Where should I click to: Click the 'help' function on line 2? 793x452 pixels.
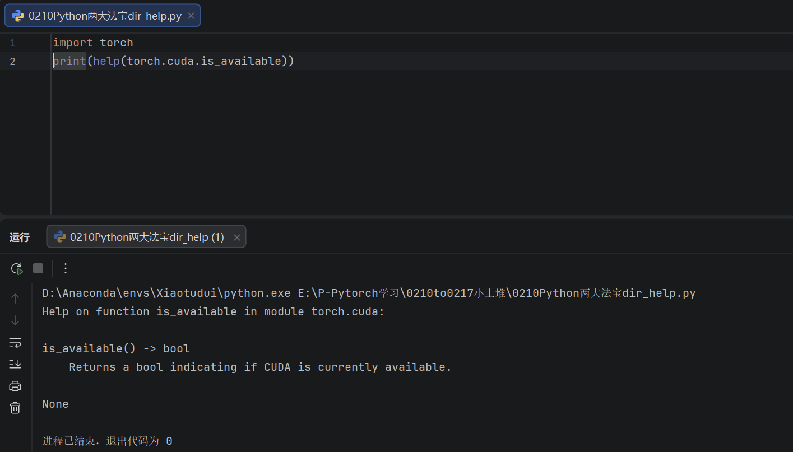(x=106, y=61)
